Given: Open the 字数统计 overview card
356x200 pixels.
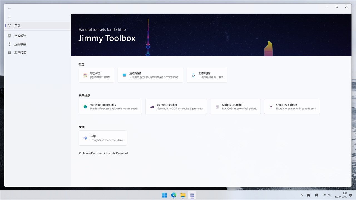Looking at the screenshot, I should point(96,75).
